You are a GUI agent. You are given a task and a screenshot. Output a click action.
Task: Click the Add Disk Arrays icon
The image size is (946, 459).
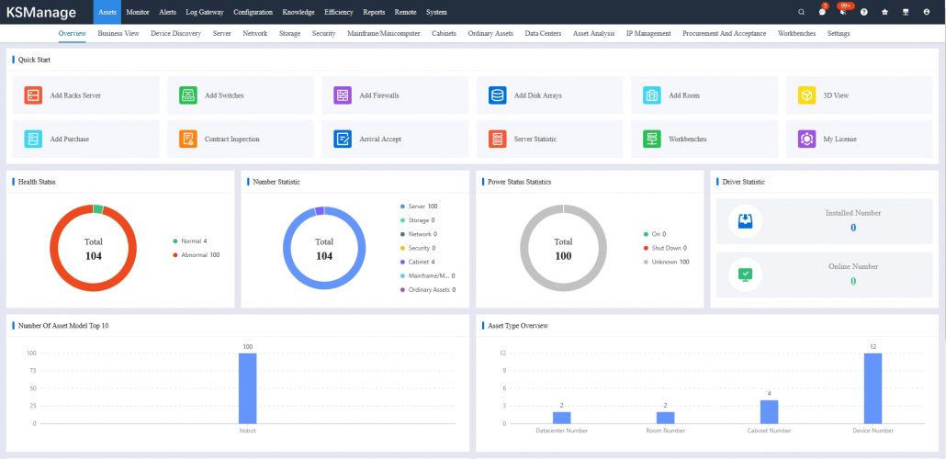(x=497, y=95)
